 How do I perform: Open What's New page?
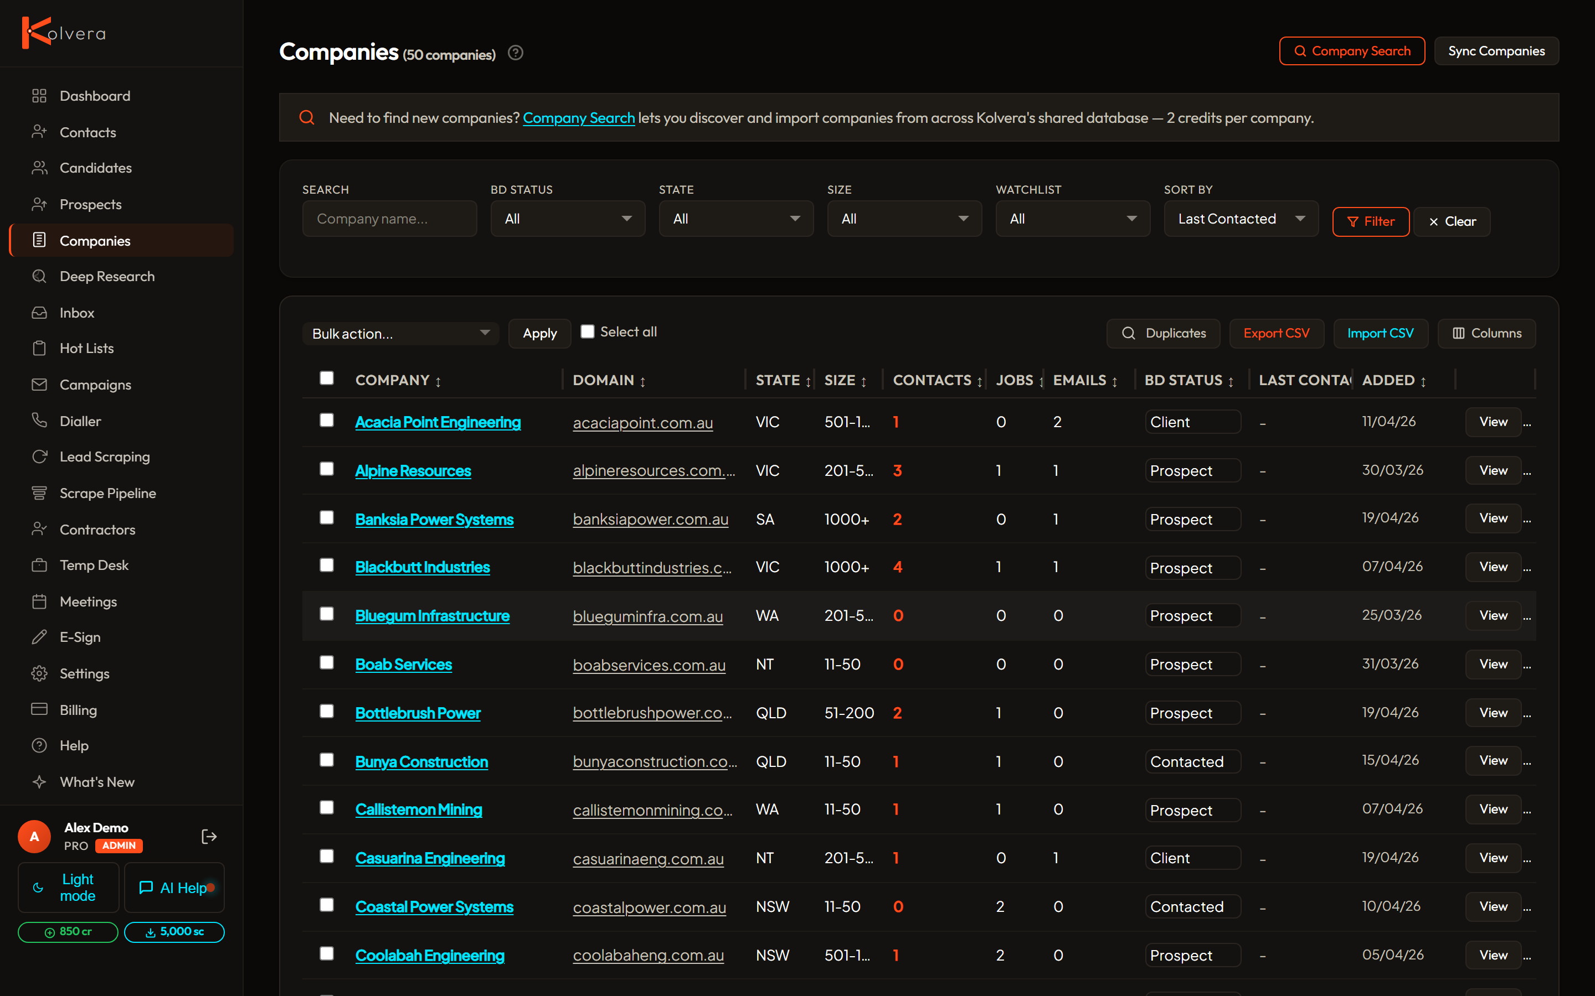coord(122,782)
